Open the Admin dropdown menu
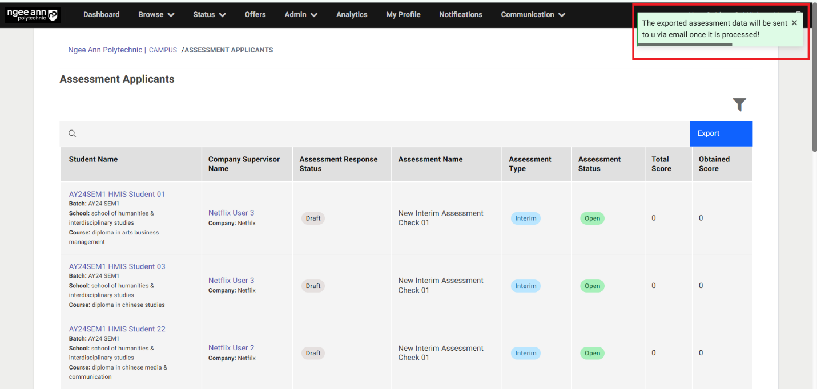Image resolution: width=817 pixels, height=389 pixels. (301, 15)
